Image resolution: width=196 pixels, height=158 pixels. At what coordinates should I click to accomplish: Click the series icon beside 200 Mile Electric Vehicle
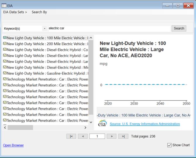(x=5, y=44)
